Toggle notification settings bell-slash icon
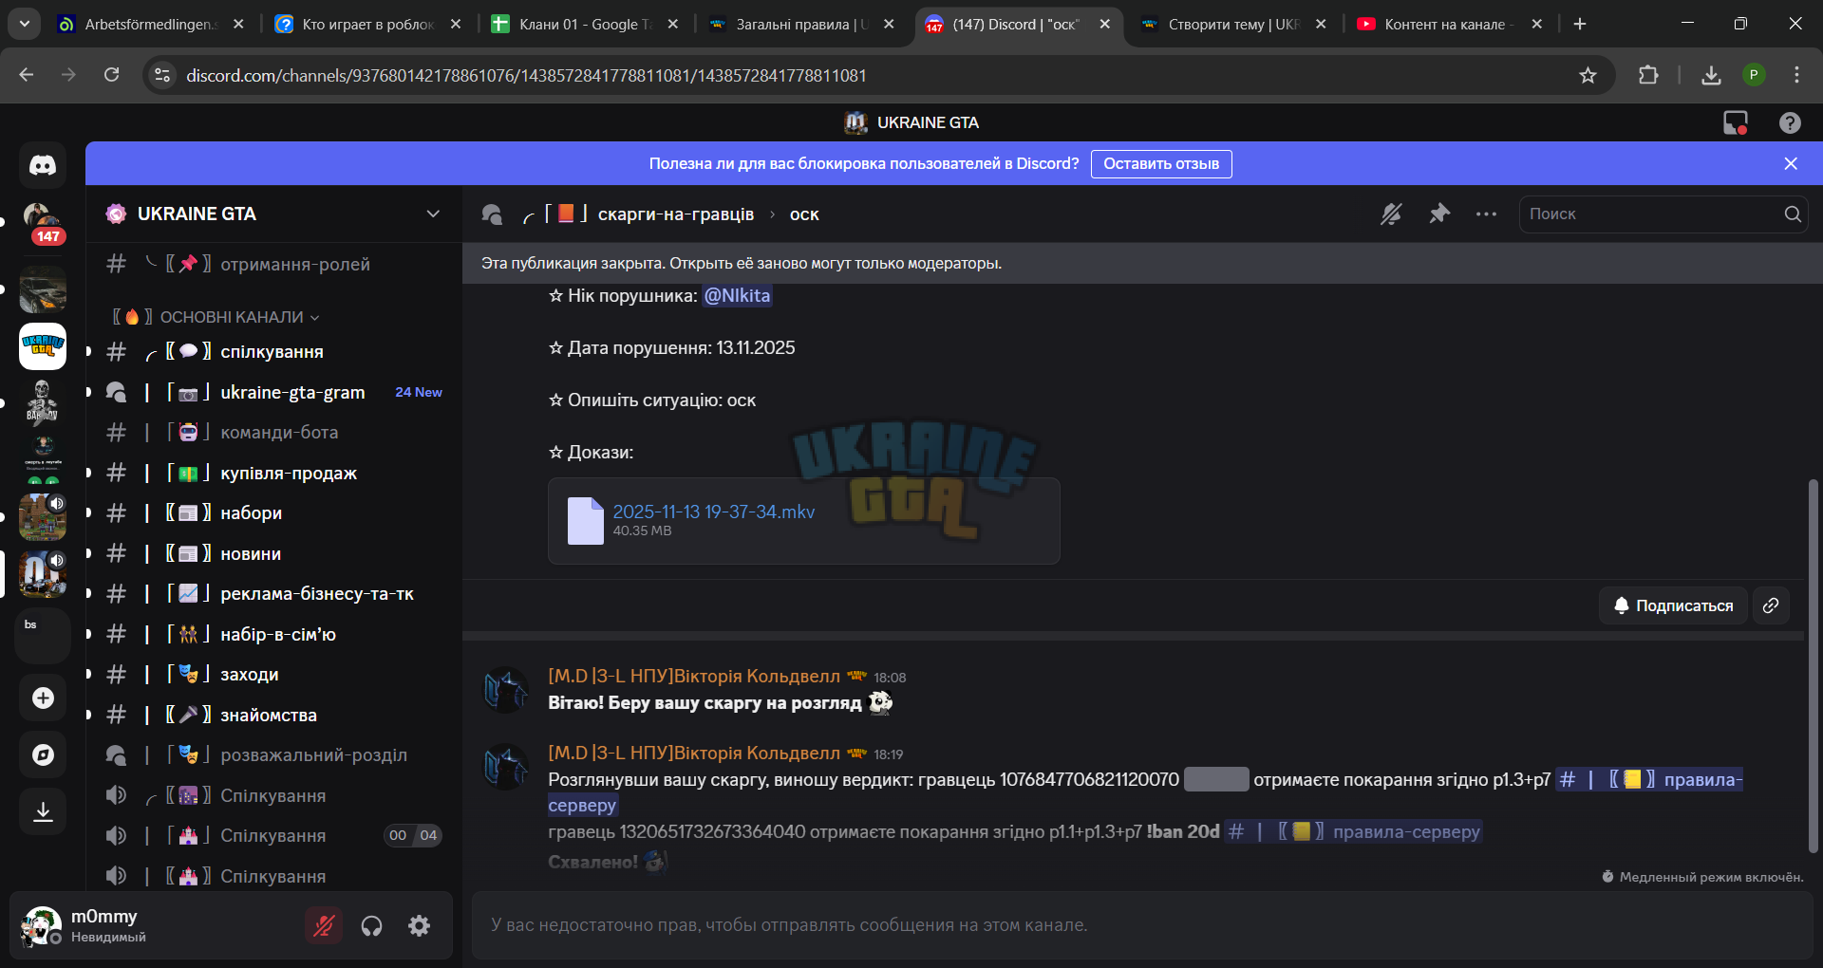 coord(1391,214)
